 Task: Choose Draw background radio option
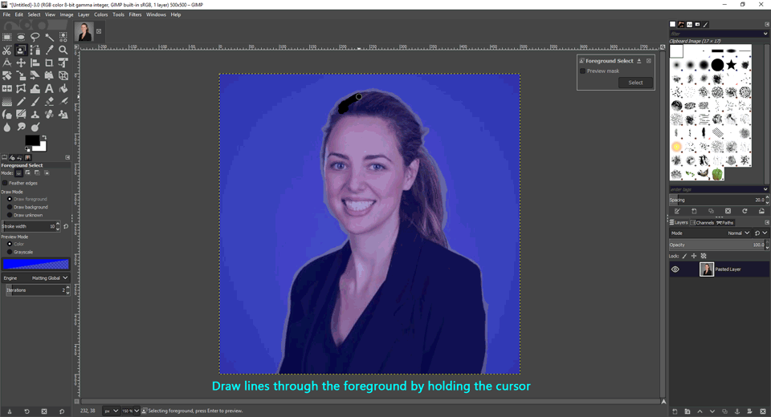[x=10, y=207]
